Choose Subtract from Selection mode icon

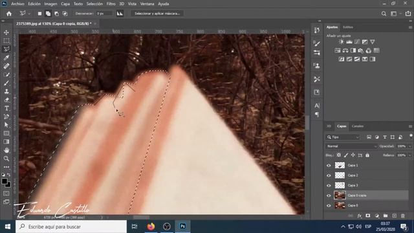click(x=56, y=14)
